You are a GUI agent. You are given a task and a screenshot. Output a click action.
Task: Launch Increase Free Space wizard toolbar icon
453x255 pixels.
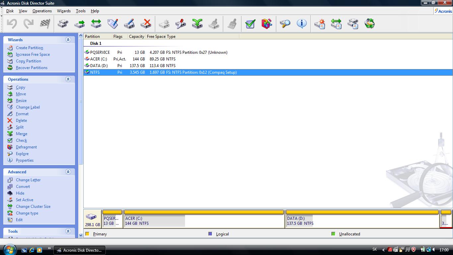pyautogui.click(x=336, y=24)
